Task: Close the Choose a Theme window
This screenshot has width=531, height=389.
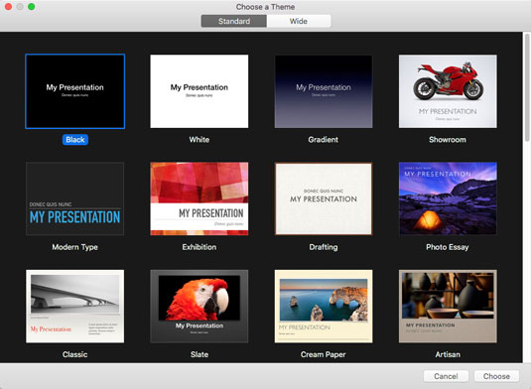Action: point(9,7)
